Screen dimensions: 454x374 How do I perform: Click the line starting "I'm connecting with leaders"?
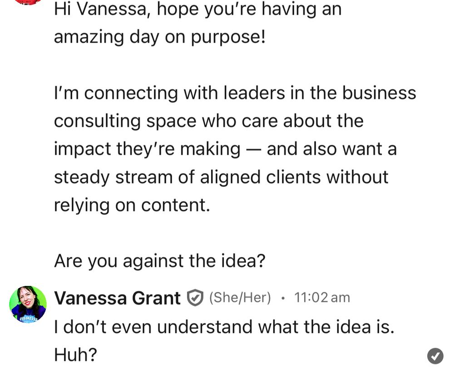click(x=235, y=93)
